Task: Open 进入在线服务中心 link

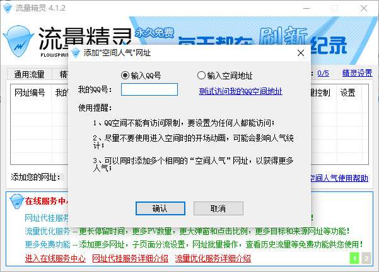Action: click(x=55, y=259)
